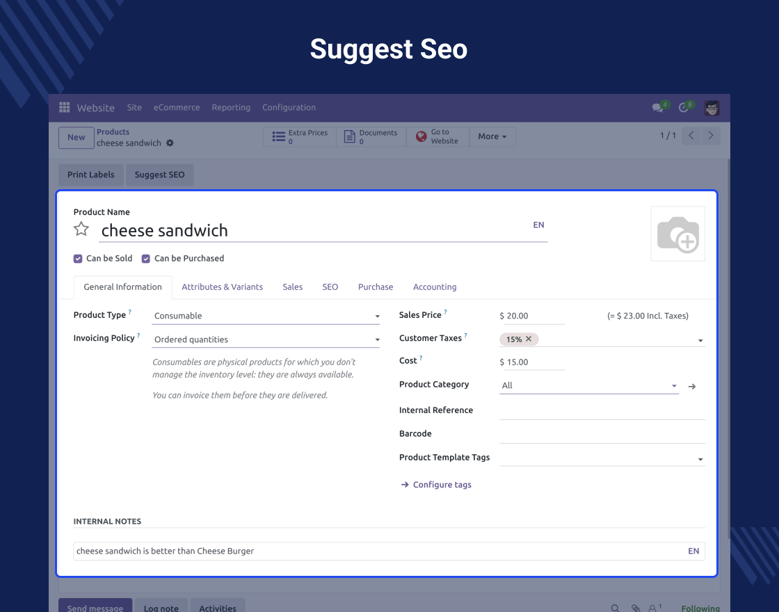Expand the Customer Taxes dropdown arrow
The image size is (779, 612).
[700, 340]
